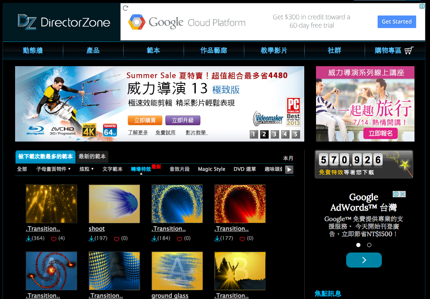Click the SpeedUp 64-bit badge

pos(110,130)
